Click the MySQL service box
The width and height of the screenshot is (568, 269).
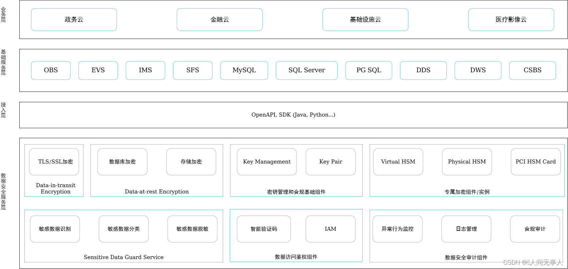click(244, 70)
